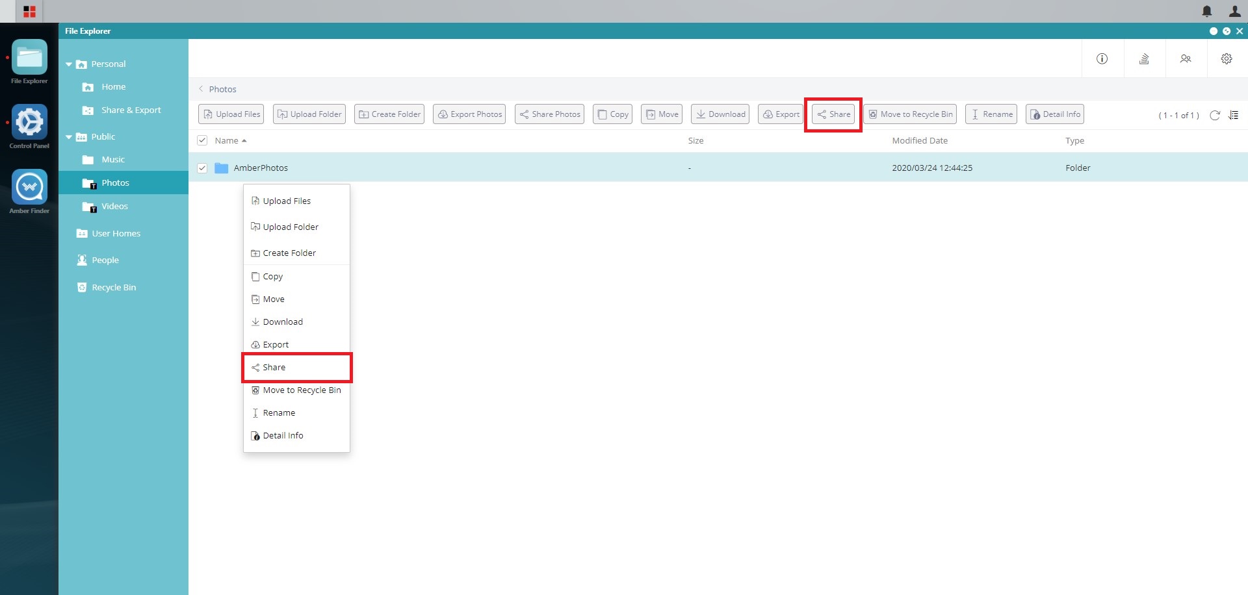Choose Upload Folder from context menu
This screenshot has height=595, width=1248.
click(296, 227)
